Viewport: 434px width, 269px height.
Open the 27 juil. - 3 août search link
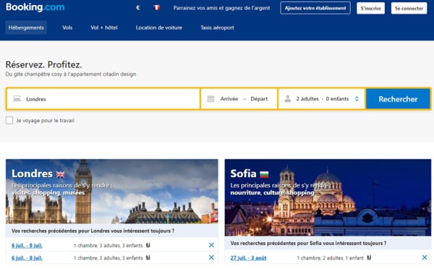point(248,257)
